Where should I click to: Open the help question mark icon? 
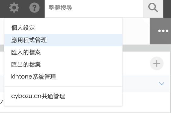tap(34, 8)
